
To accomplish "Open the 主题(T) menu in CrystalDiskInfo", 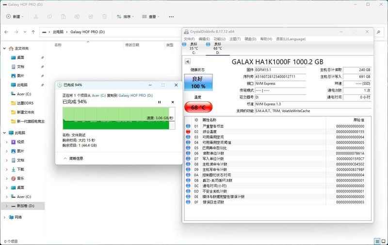I will coord(235,39).
